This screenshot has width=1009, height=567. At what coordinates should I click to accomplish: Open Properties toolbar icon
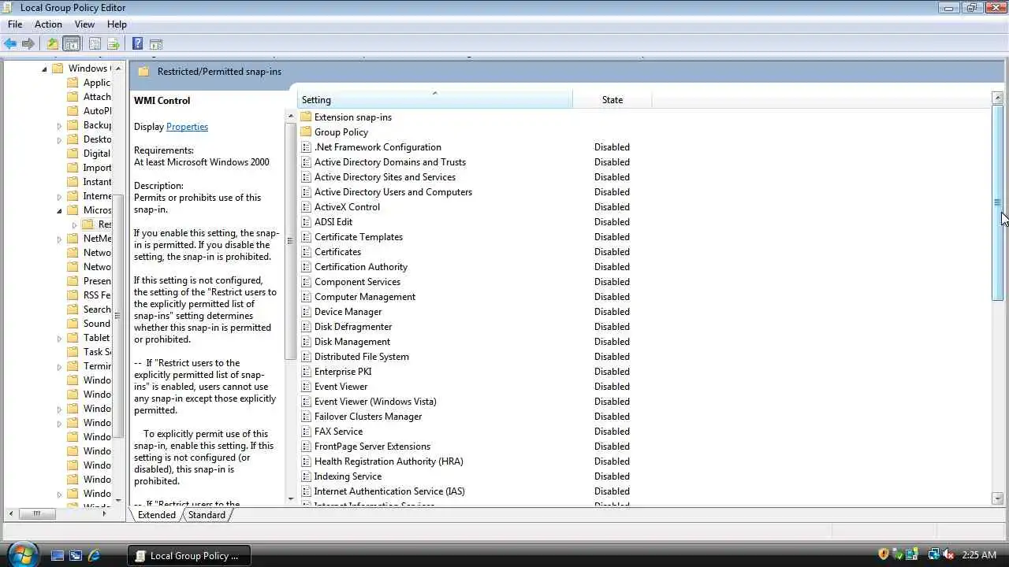point(95,44)
